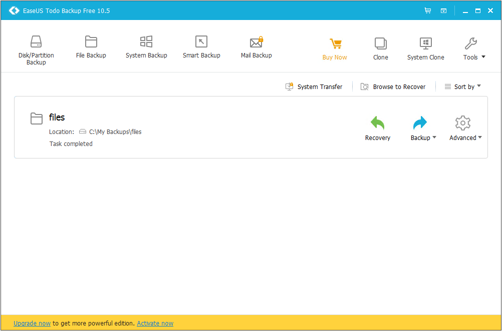Launch System Backup

(146, 47)
